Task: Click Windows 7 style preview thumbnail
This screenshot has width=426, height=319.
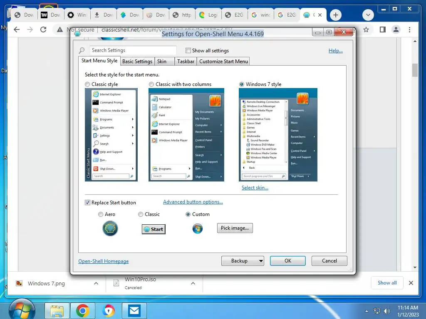Action: (278, 135)
